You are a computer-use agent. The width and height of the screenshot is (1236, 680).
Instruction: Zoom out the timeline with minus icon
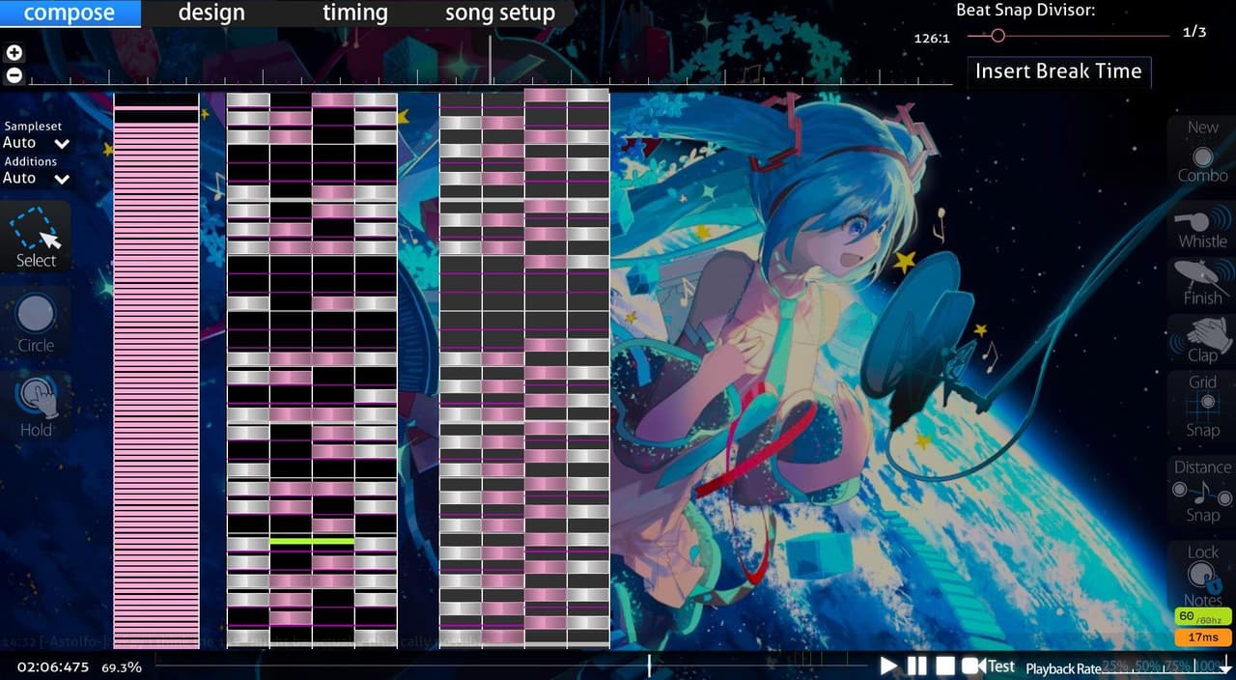[x=14, y=74]
